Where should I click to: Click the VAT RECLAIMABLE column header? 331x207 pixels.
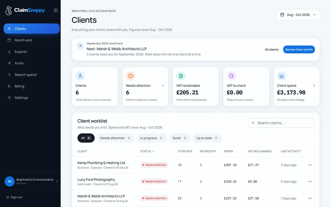coord(260,151)
